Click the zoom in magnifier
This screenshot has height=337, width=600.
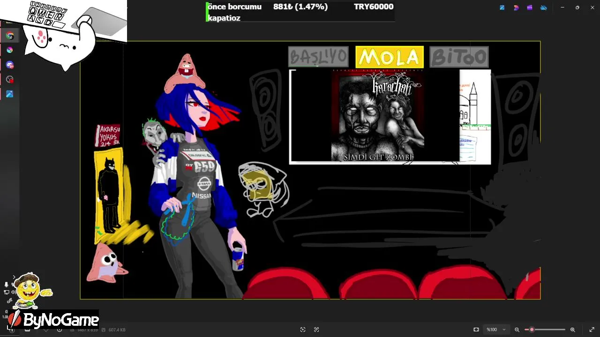click(x=572, y=330)
